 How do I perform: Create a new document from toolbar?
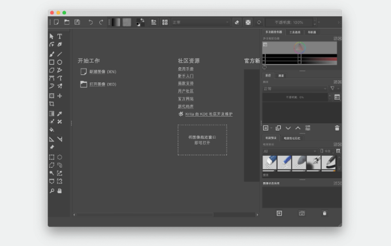pos(56,22)
